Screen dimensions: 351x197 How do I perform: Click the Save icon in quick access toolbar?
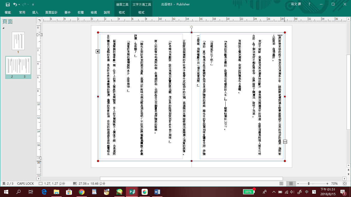[x=7, y=4]
